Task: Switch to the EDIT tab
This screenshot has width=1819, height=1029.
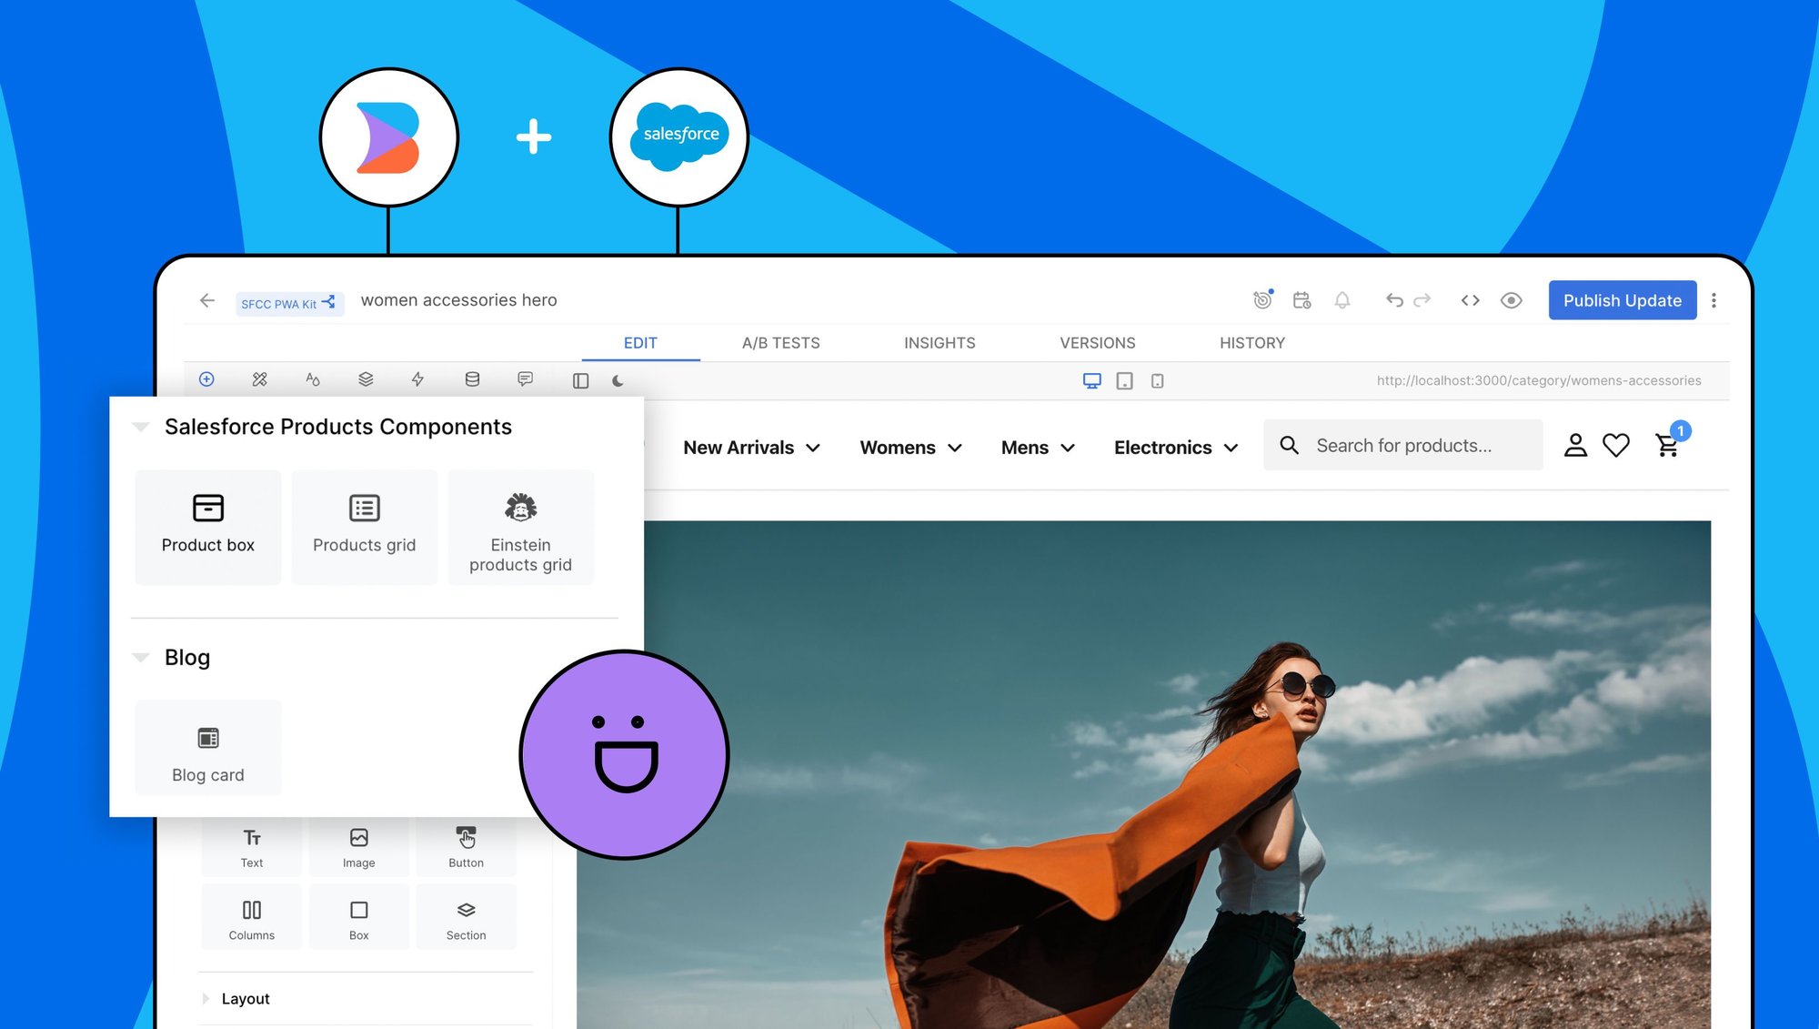Action: (640, 343)
